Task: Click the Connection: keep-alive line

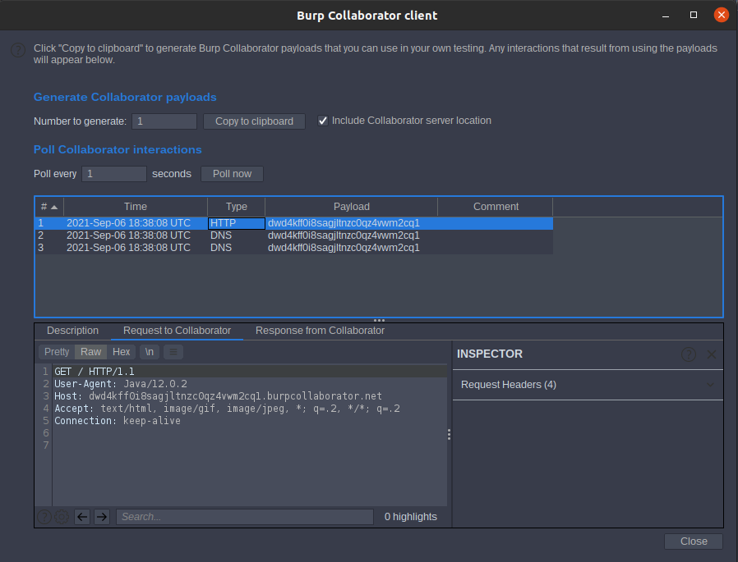Action: [118, 421]
